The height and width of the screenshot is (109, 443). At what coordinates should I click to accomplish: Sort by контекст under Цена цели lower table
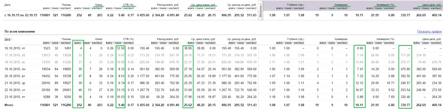(436, 43)
